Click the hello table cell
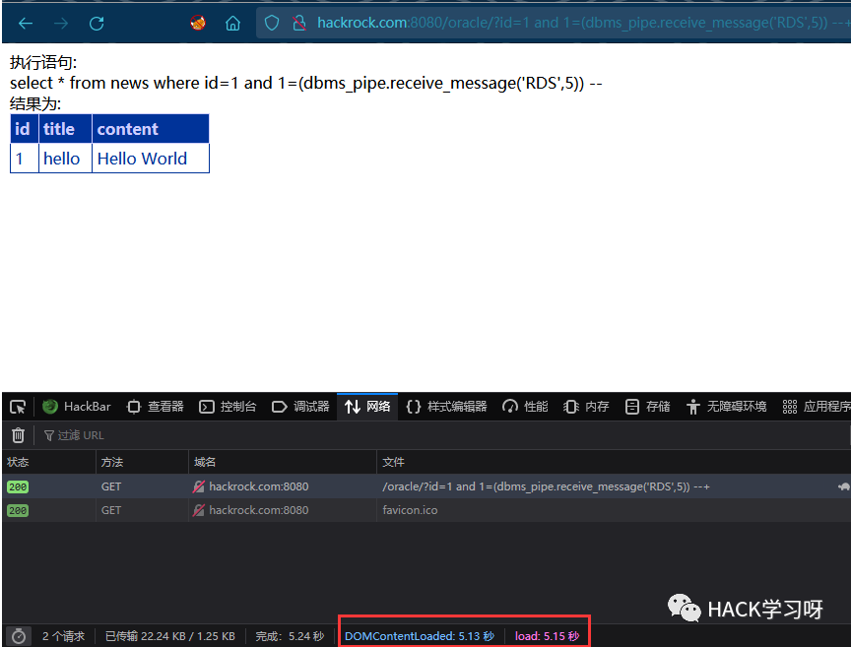The height and width of the screenshot is (647, 851). click(x=65, y=159)
